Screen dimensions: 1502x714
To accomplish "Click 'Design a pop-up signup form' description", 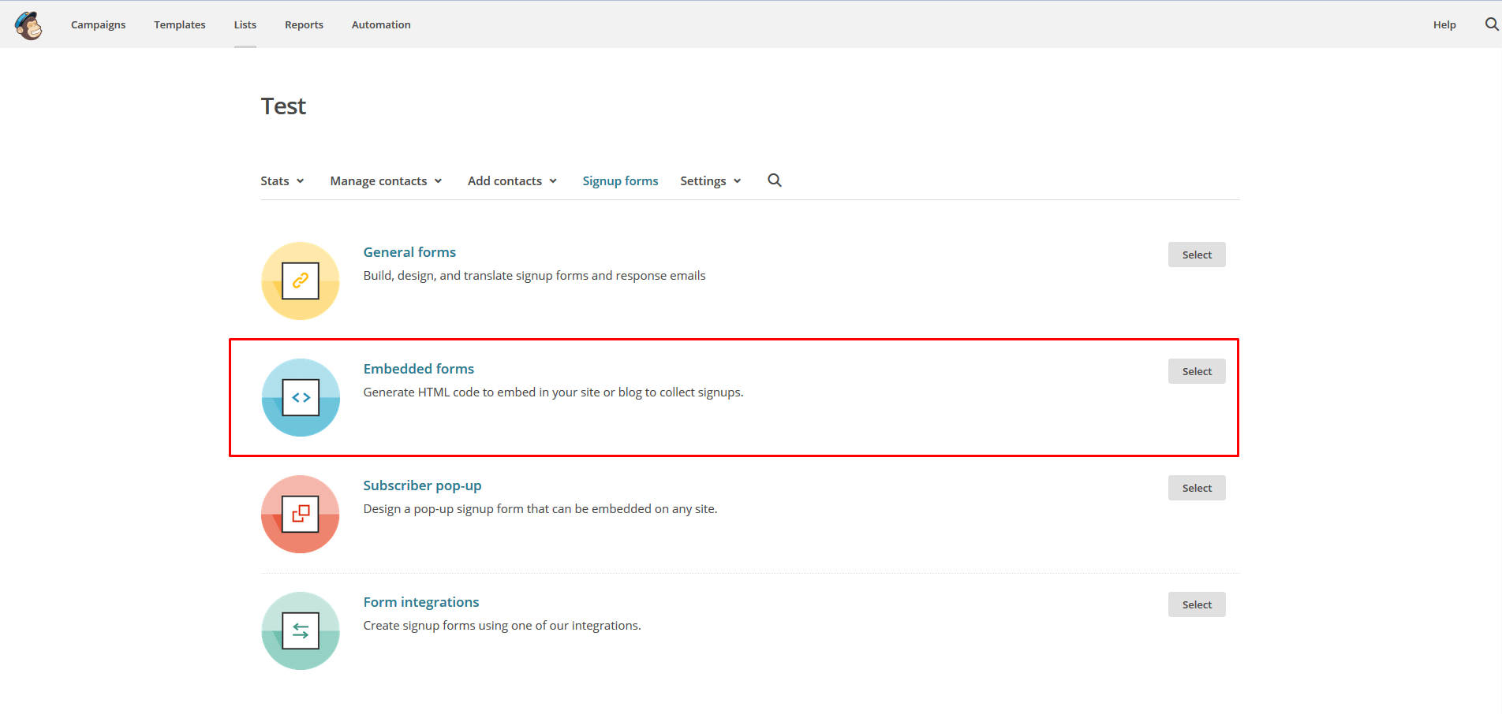I will click(x=540, y=509).
